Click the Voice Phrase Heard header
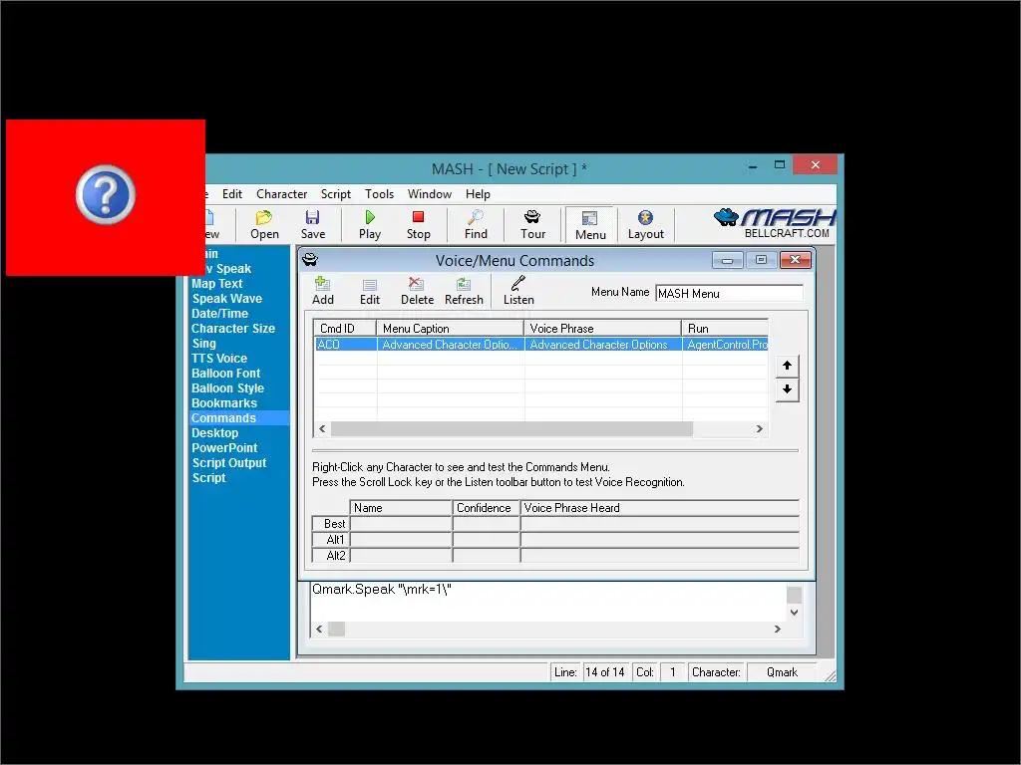The width and height of the screenshot is (1021, 765). coord(660,508)
